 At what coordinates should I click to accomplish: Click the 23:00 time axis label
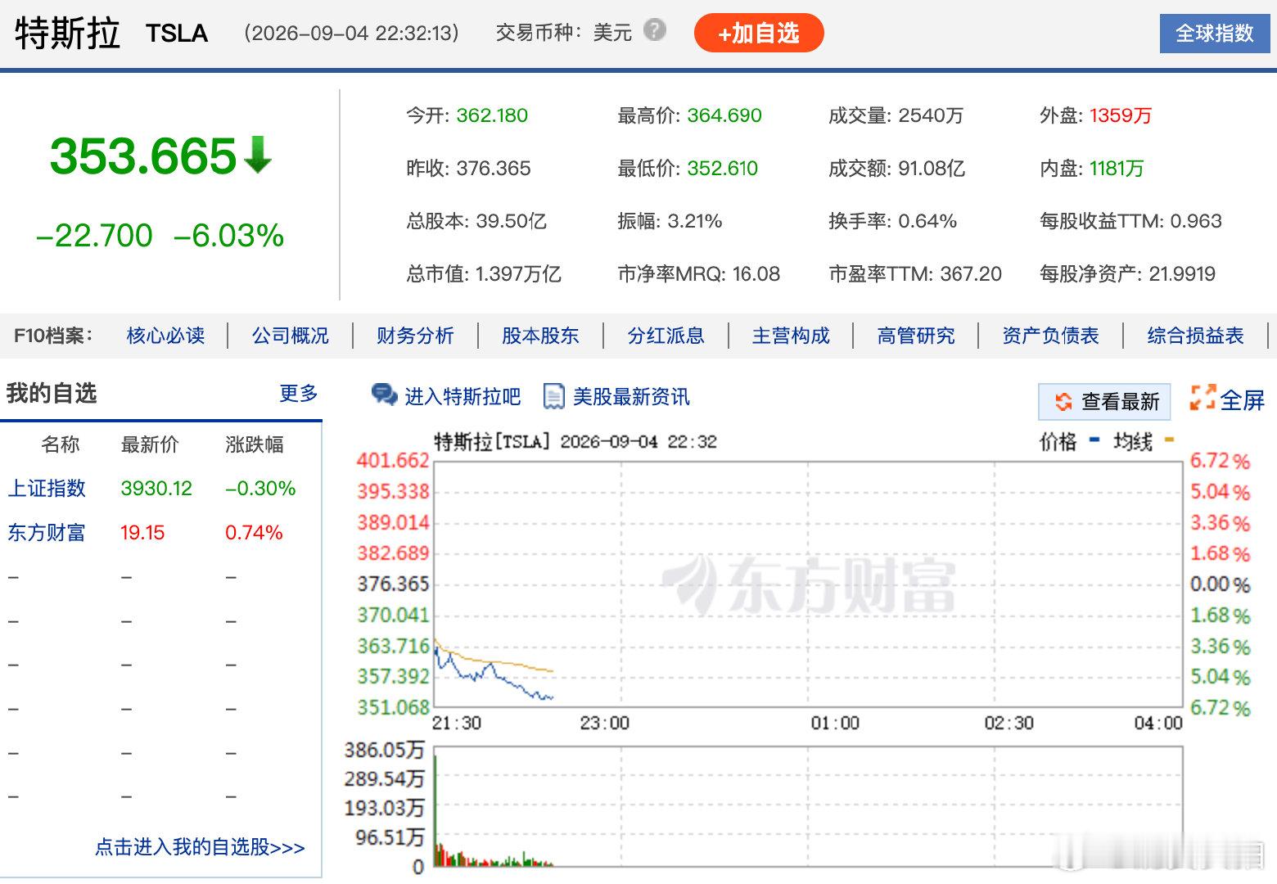pyautogui.click(x=605, y=724)
